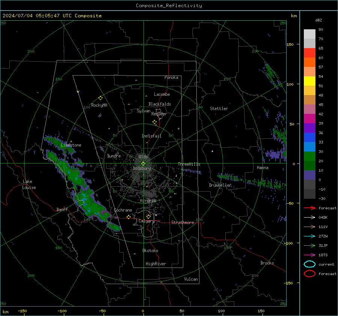
Task: Click the Innisfail label
Action: 151,136
